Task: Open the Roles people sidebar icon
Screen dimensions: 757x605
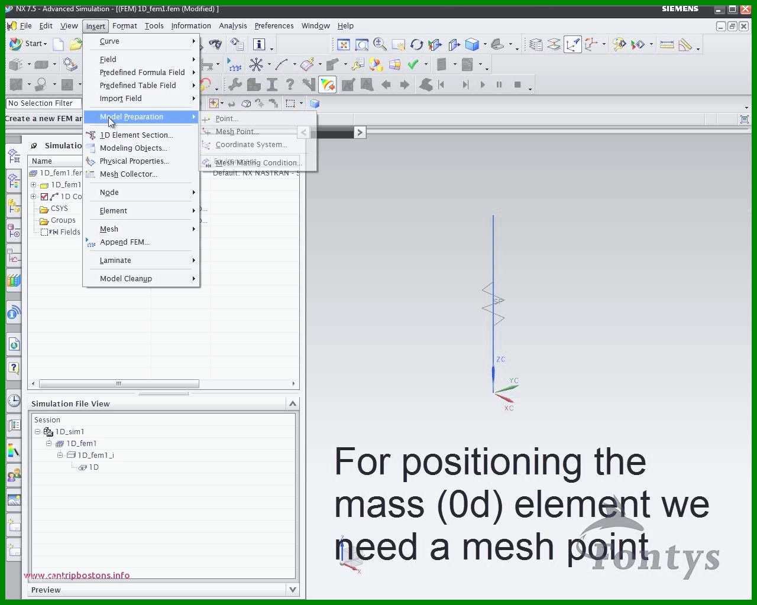Action: point(14,475)
